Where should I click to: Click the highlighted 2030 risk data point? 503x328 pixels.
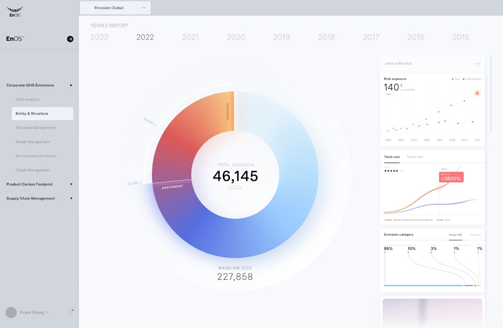click(x=477, y=93)
